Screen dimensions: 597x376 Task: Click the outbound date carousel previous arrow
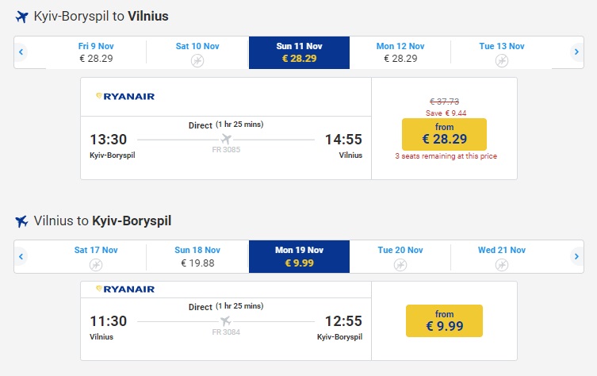pos(21,52)
